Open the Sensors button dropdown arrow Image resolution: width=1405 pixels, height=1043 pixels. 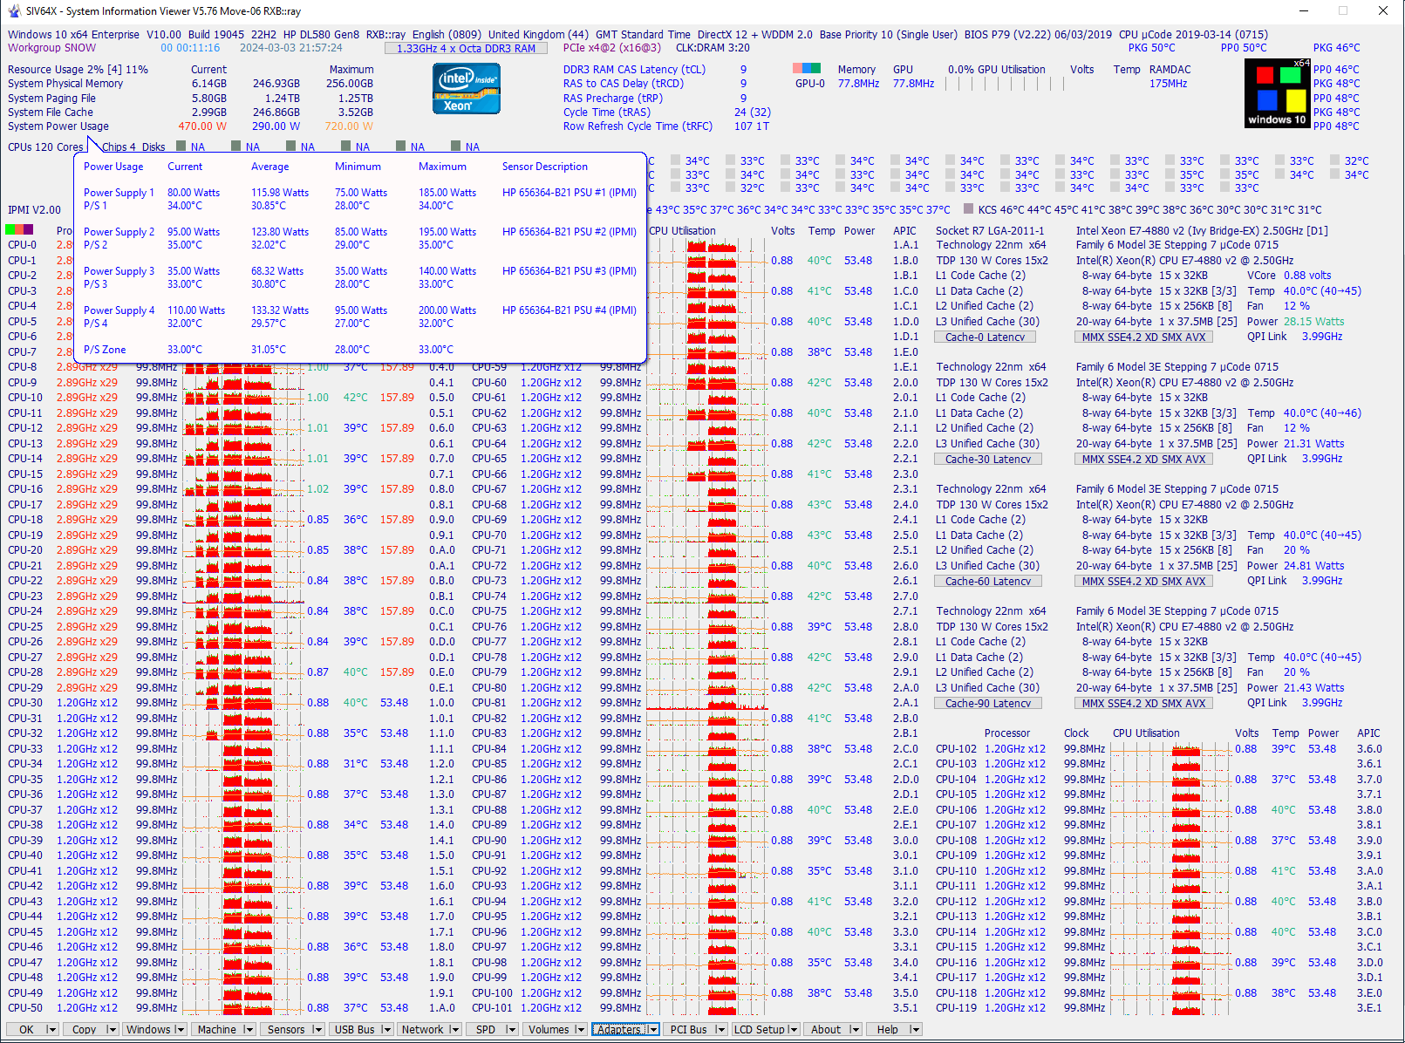317,1030
